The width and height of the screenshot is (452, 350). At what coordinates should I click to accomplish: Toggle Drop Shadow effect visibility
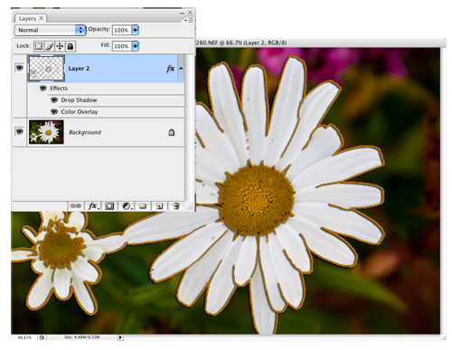coord(54,99)
